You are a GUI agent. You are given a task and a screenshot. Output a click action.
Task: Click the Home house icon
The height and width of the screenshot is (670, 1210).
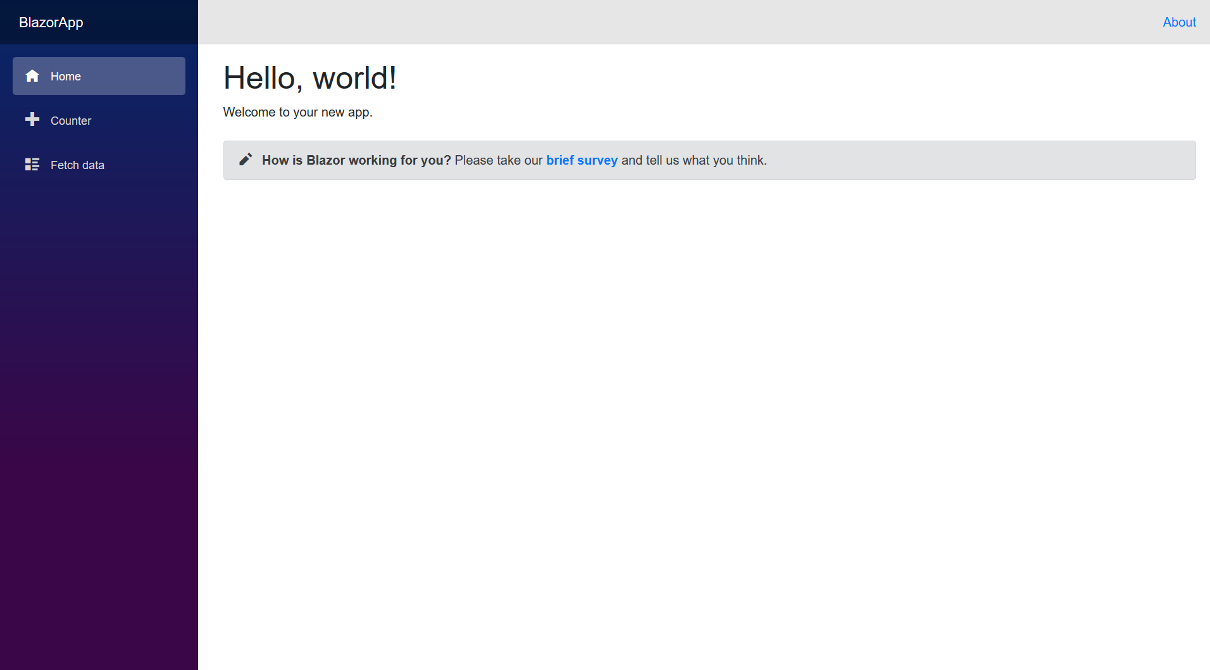(32, 76)
